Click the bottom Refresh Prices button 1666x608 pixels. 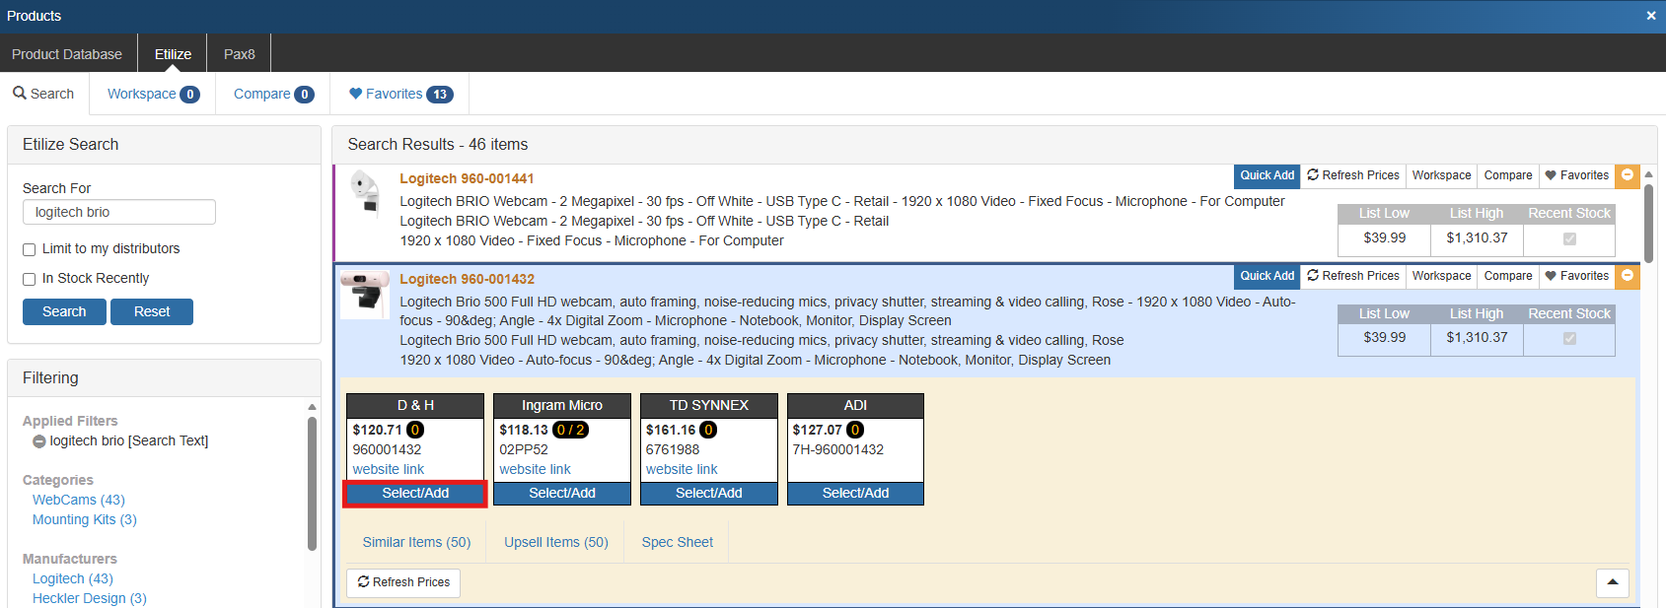click(403, 582)
